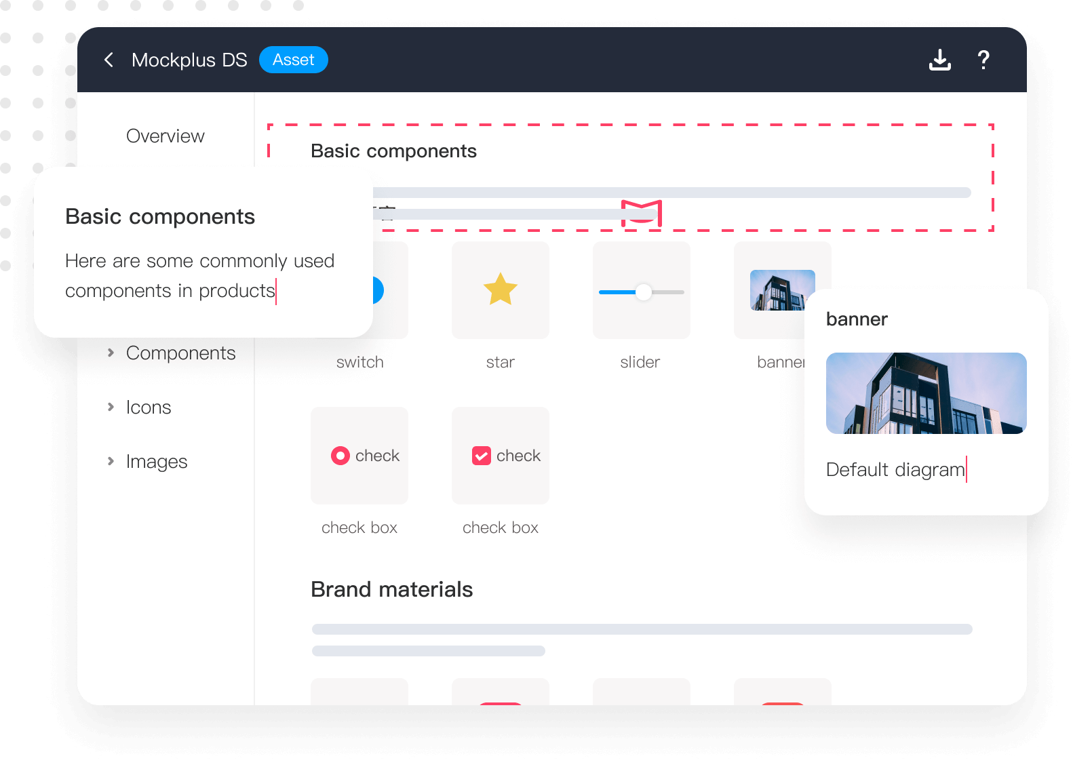The image size is (1092, 773).
Task: Expand the Icons section arrow
Action: (111, 407)
